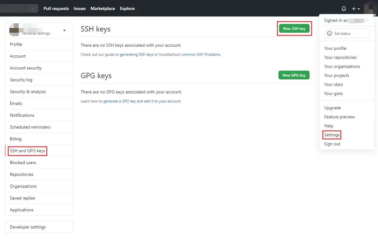Select Feature preview in the user menu

[x=339, y=117]
